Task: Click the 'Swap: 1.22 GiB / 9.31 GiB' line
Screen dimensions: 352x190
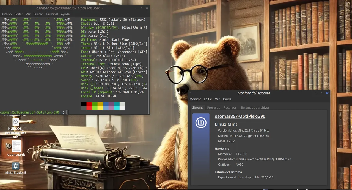Action: pos(109,80)
